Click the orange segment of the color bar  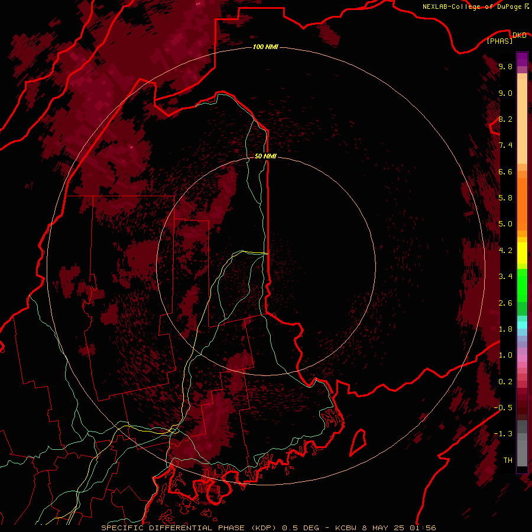[522, 200]
